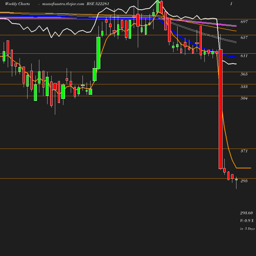Click the 371 price axis label
The image size is (256, 256).
pyautogui.click(x=244, y=151)
